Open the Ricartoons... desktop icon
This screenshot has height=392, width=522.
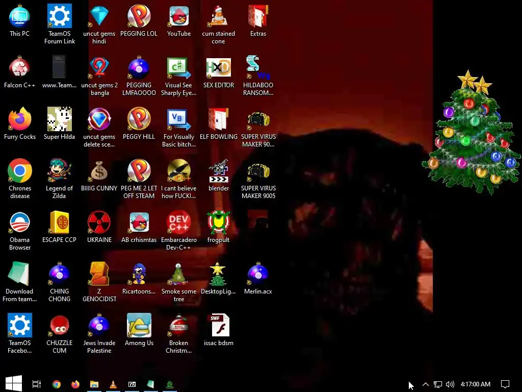point(139,279)
